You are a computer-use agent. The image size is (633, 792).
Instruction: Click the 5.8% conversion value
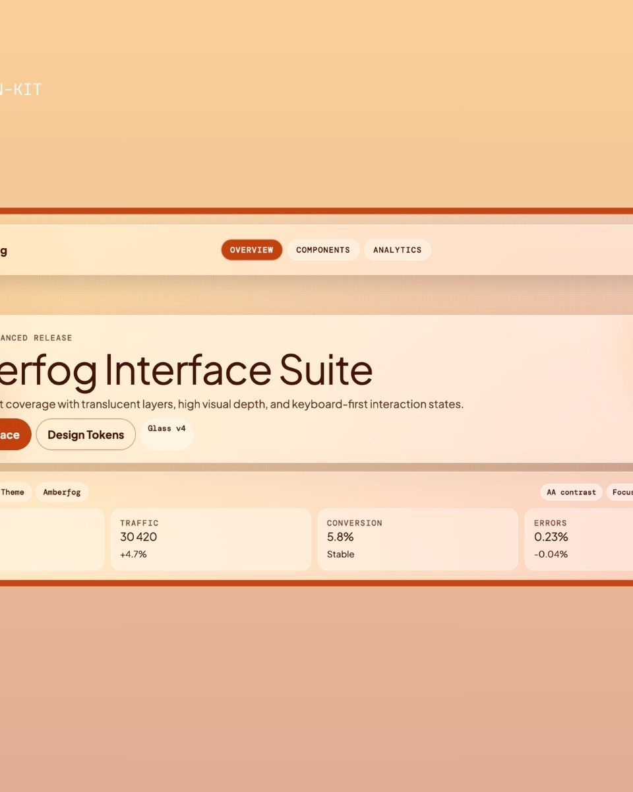[x=340, y=537]
